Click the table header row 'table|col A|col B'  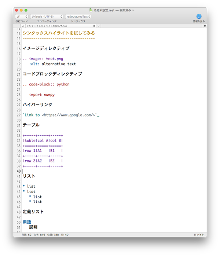[43, 140]
